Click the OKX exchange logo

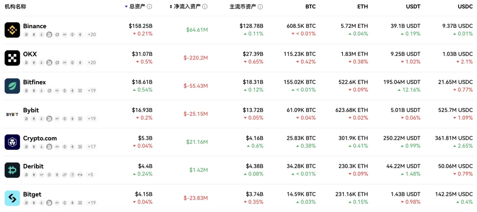tap(12, 58)
